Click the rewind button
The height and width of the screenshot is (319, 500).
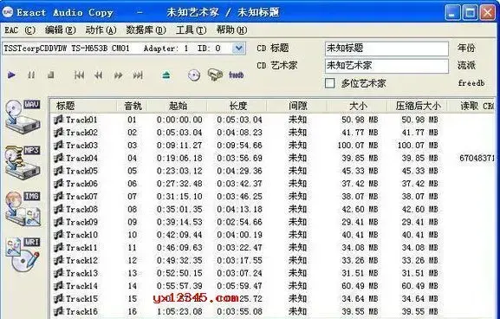pos(99,75)
